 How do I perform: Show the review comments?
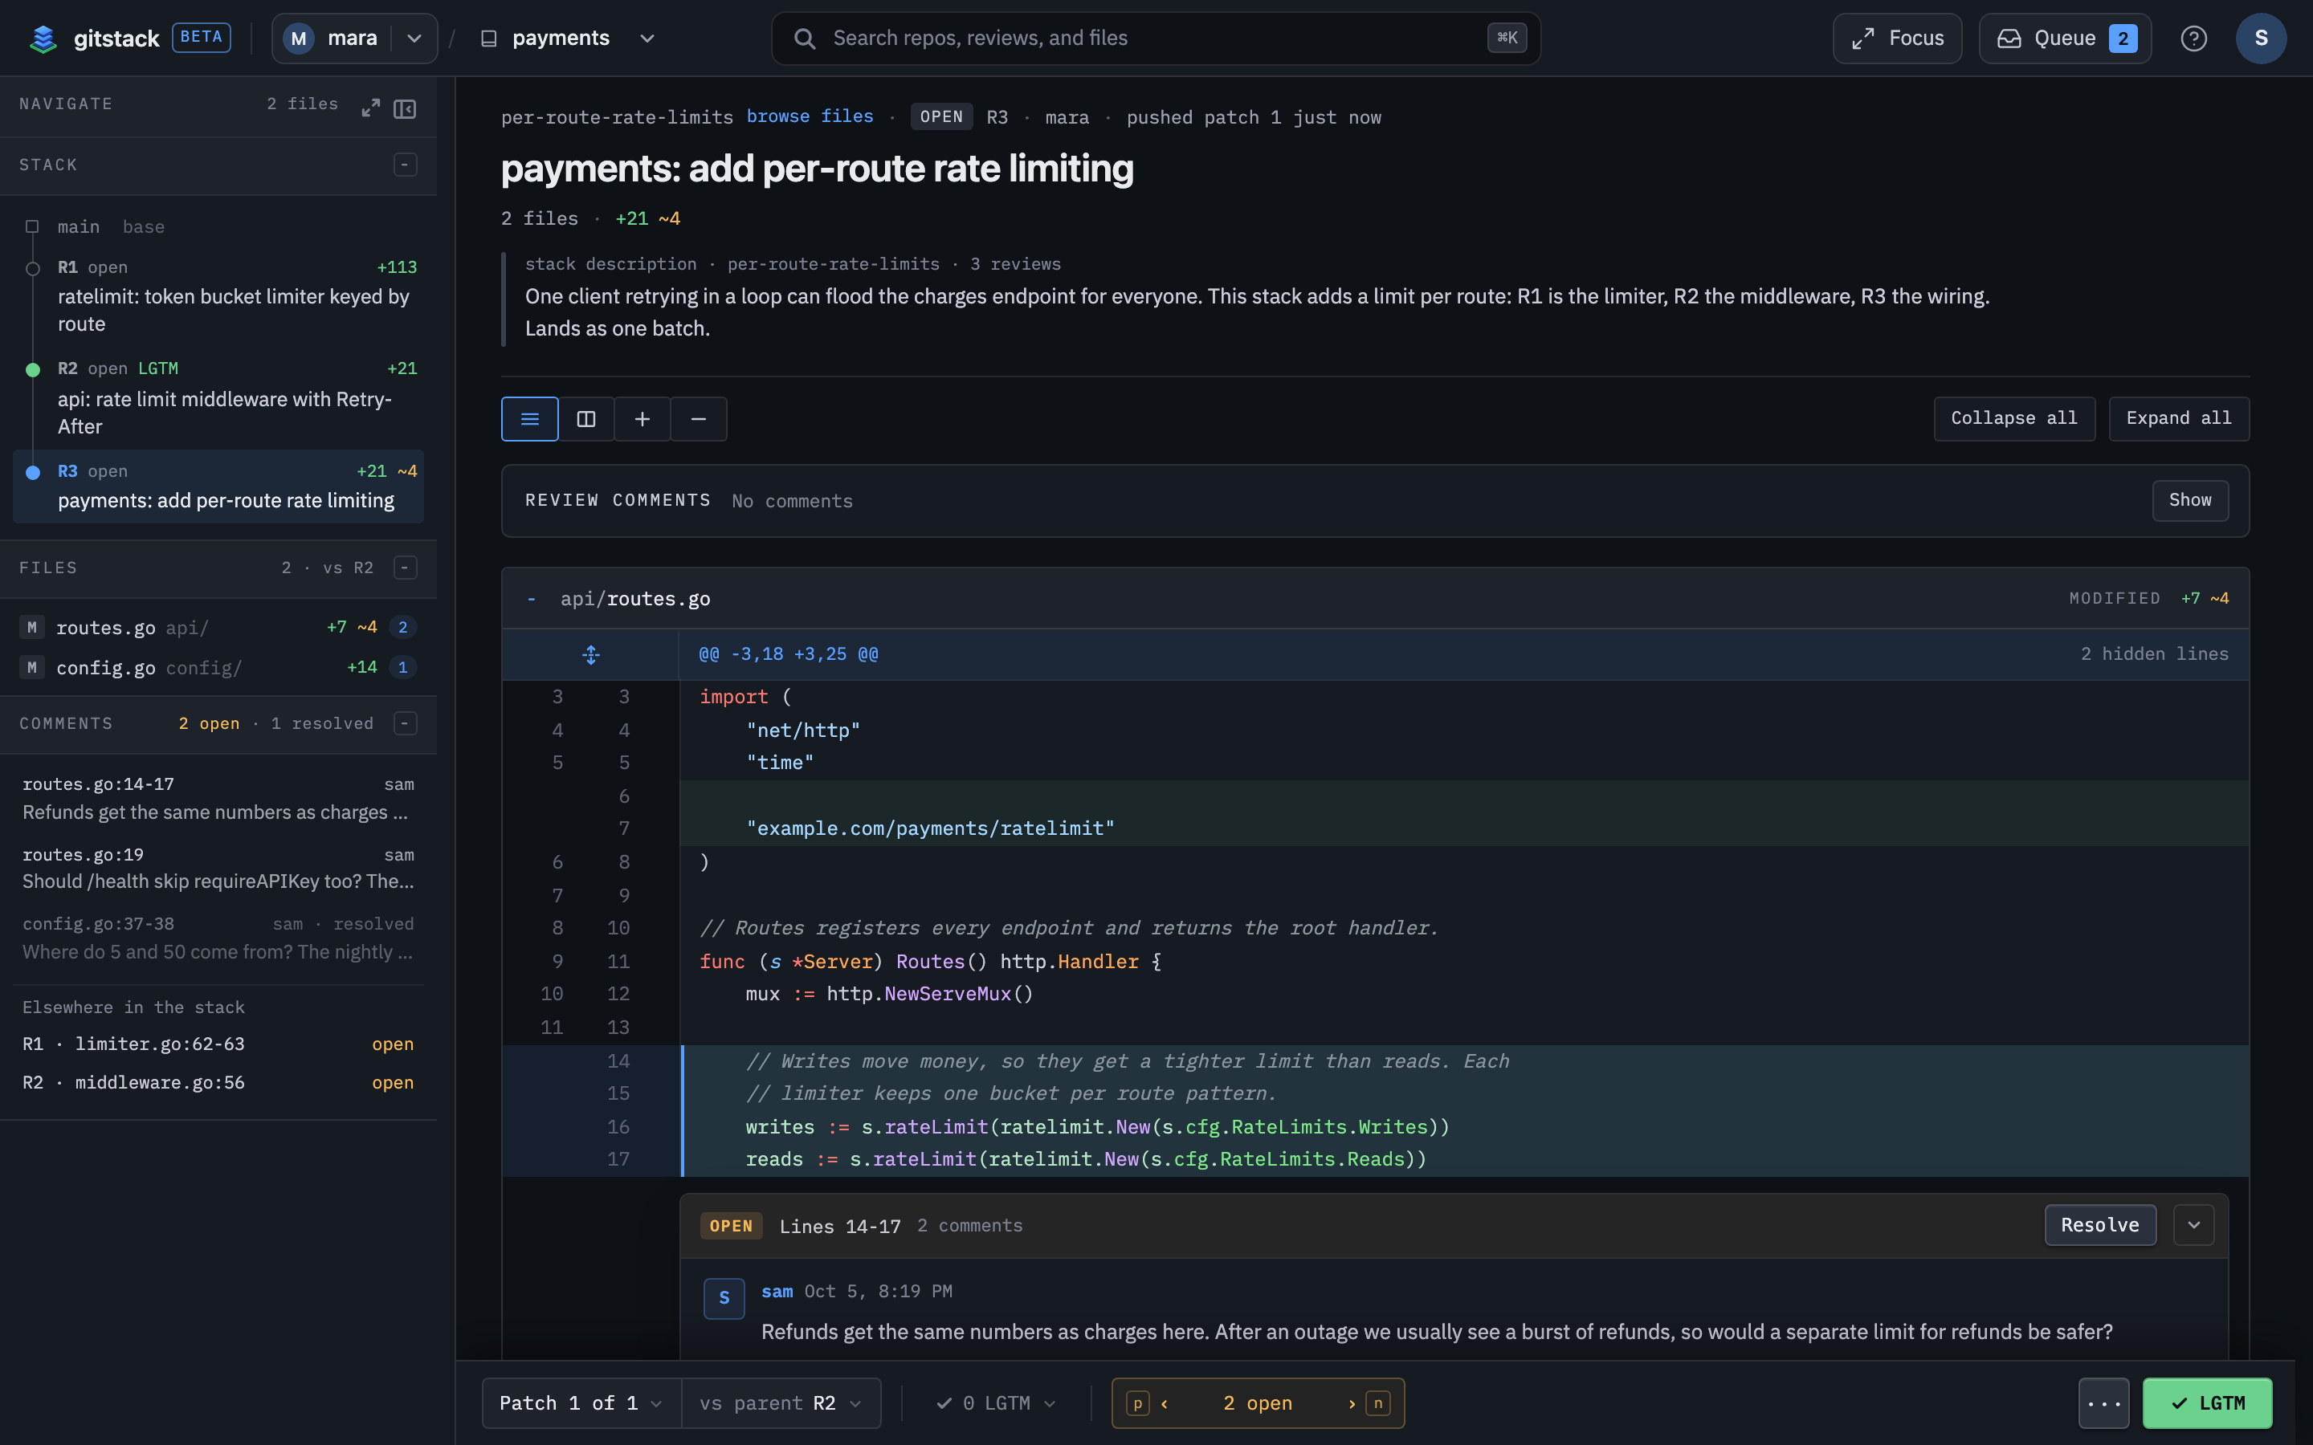coord(2189,501)
